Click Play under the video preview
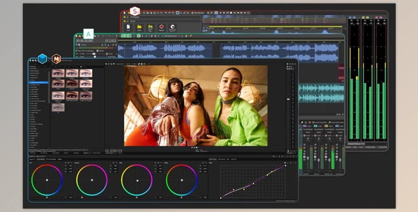 click(192, 147)
